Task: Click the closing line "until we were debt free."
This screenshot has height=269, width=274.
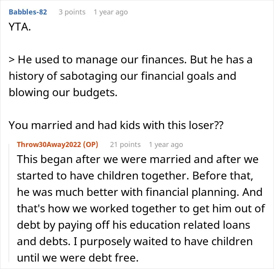Action: (78, 258)
